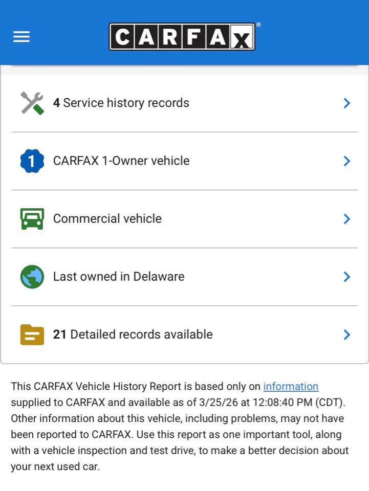The width and height of the screenshot is (369, 491).
Task: Expand the Last owned in Delaware chevron
Action: tap(346, 277)
